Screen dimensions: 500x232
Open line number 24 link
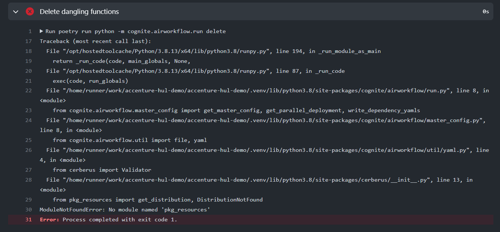click(28, 120)
